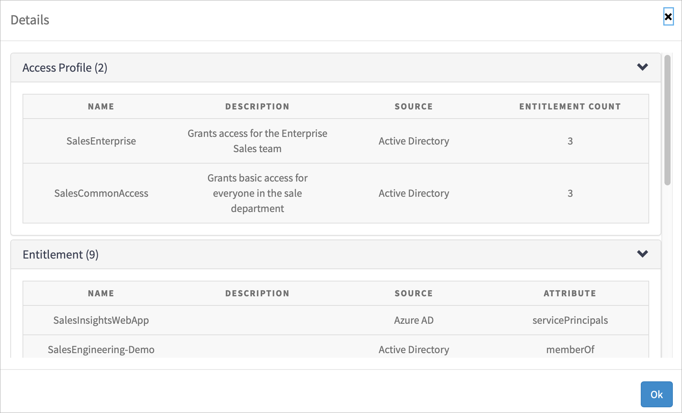Screen dimensions: 682x413
Task: Click NAME column header in Entitlement table
Action: click(x=101, y=294)
